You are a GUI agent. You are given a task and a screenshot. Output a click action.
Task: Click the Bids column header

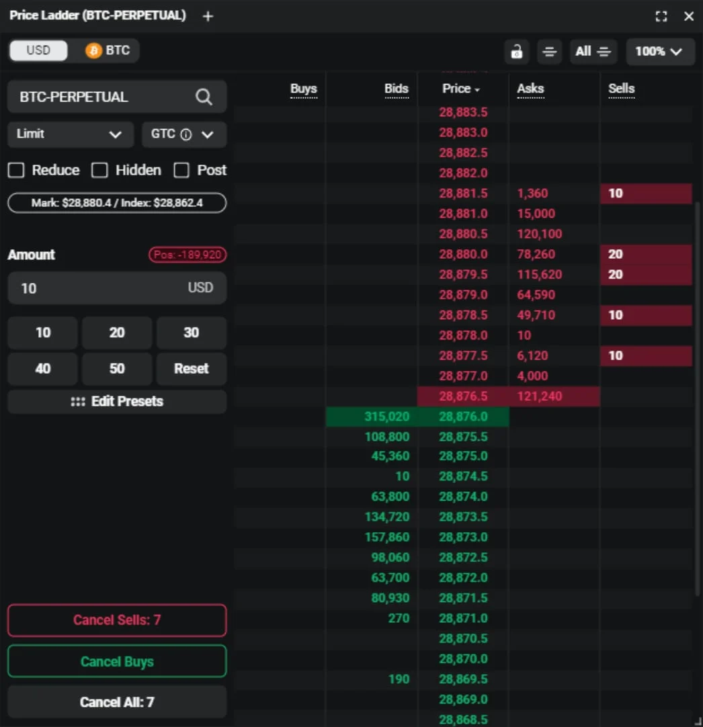(397, 89)
